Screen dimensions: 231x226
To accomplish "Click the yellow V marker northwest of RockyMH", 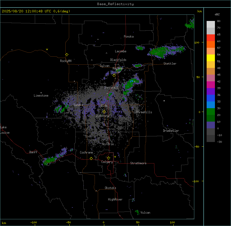I will point(47,49).
